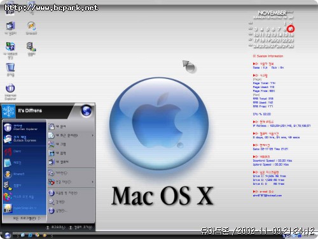This screenshot has width=318, height=239.
Task: Click the Log Off button (로그오프)
Action: pos(56,228)
